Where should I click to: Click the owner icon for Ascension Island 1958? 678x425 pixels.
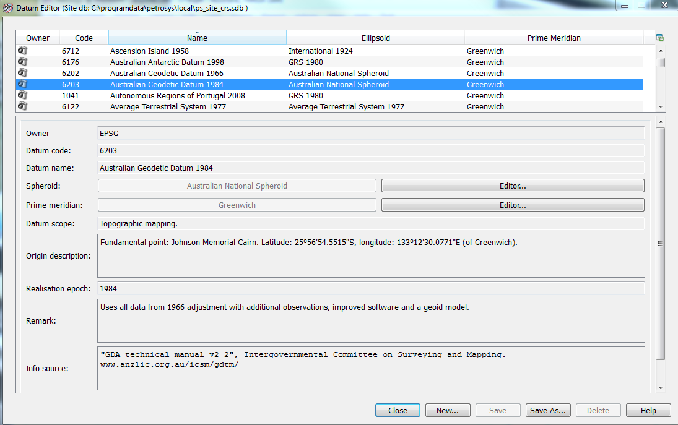click(x=22, y=51)
